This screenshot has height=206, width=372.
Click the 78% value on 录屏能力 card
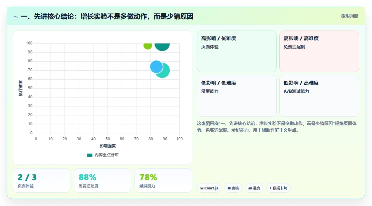148,177
